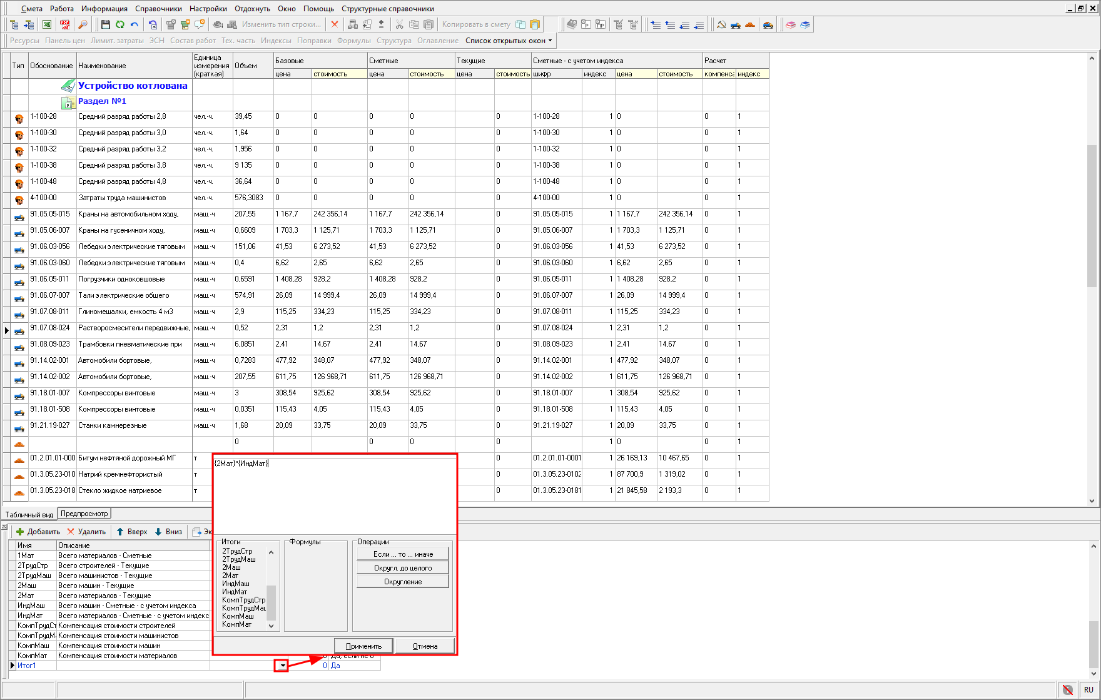The image size is (1101, 700).
Task: Move row up with Вверх button
Action: [x=132, y=532]
